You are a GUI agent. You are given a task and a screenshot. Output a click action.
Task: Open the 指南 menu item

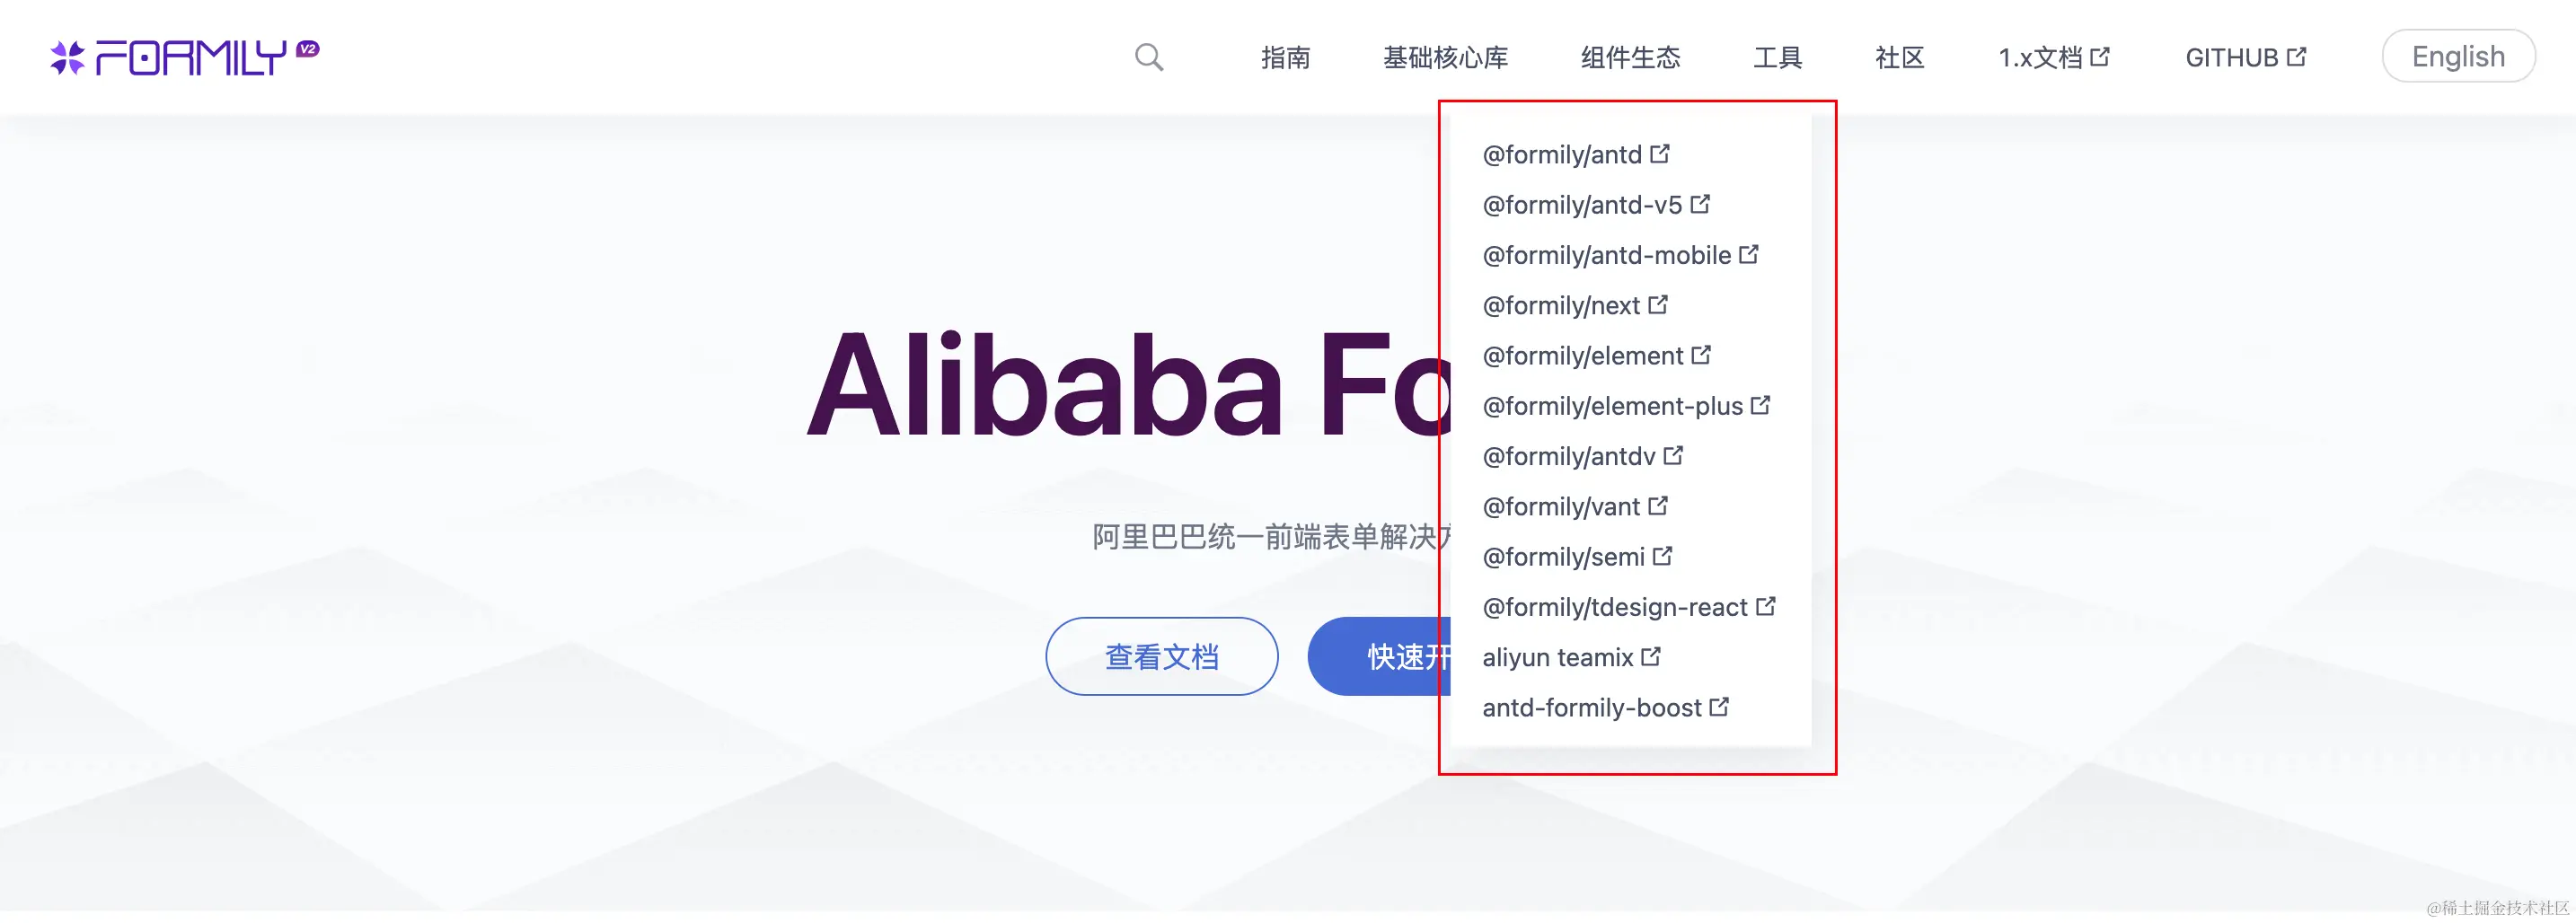coord(1285,57)
